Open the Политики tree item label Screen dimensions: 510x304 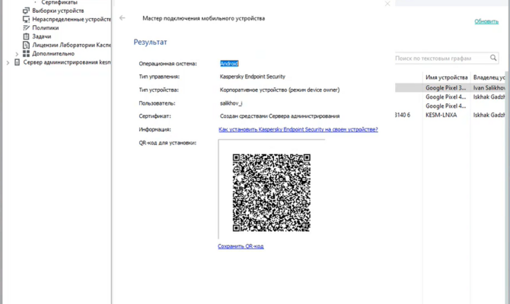[x=46, y=27]
